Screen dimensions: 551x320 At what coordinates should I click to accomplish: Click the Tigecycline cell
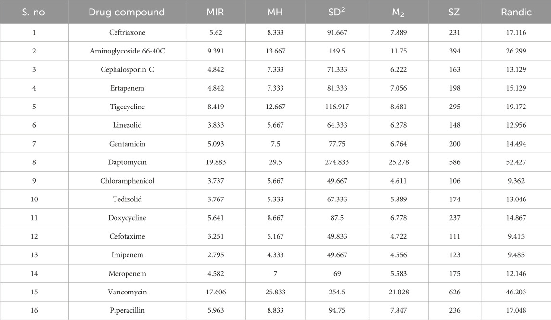pyautogui.click(x=127, y=107)
